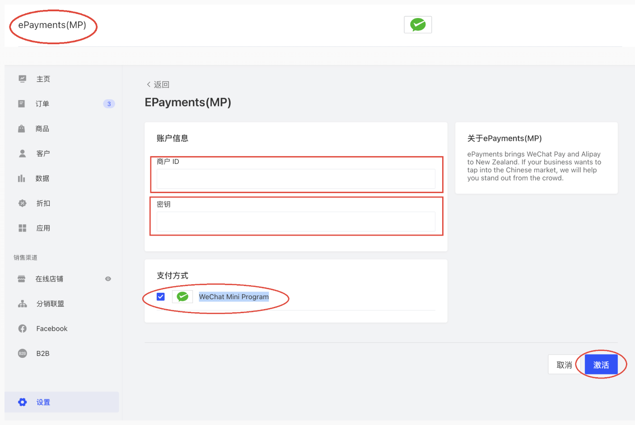Screen dimensions: 635x425
Task: Click the 销售渠道 section label
Action: 25,258
